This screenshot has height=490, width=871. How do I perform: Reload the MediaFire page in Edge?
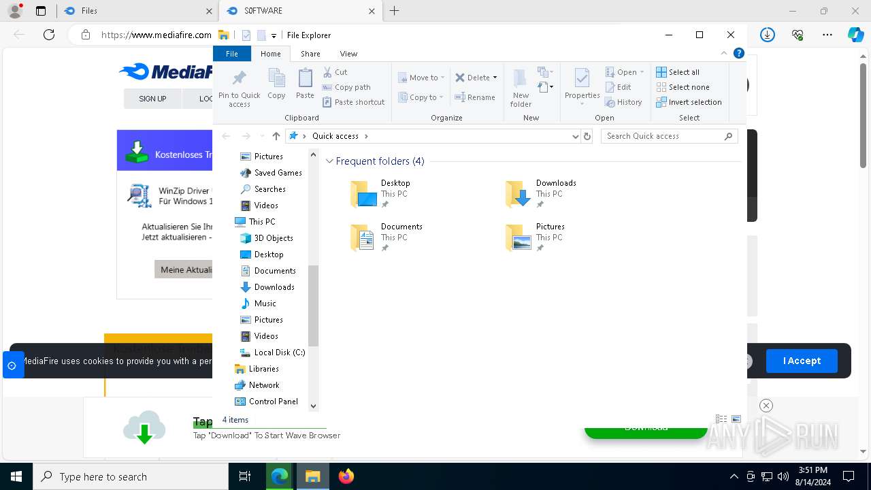click(x=48, y=35)
